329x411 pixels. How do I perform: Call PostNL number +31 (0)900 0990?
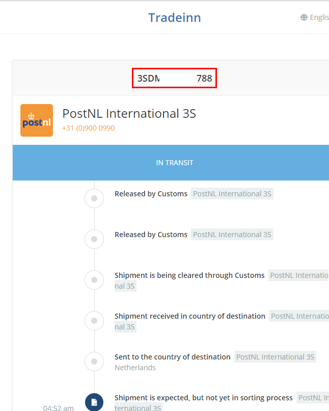(x=89, y=128)
